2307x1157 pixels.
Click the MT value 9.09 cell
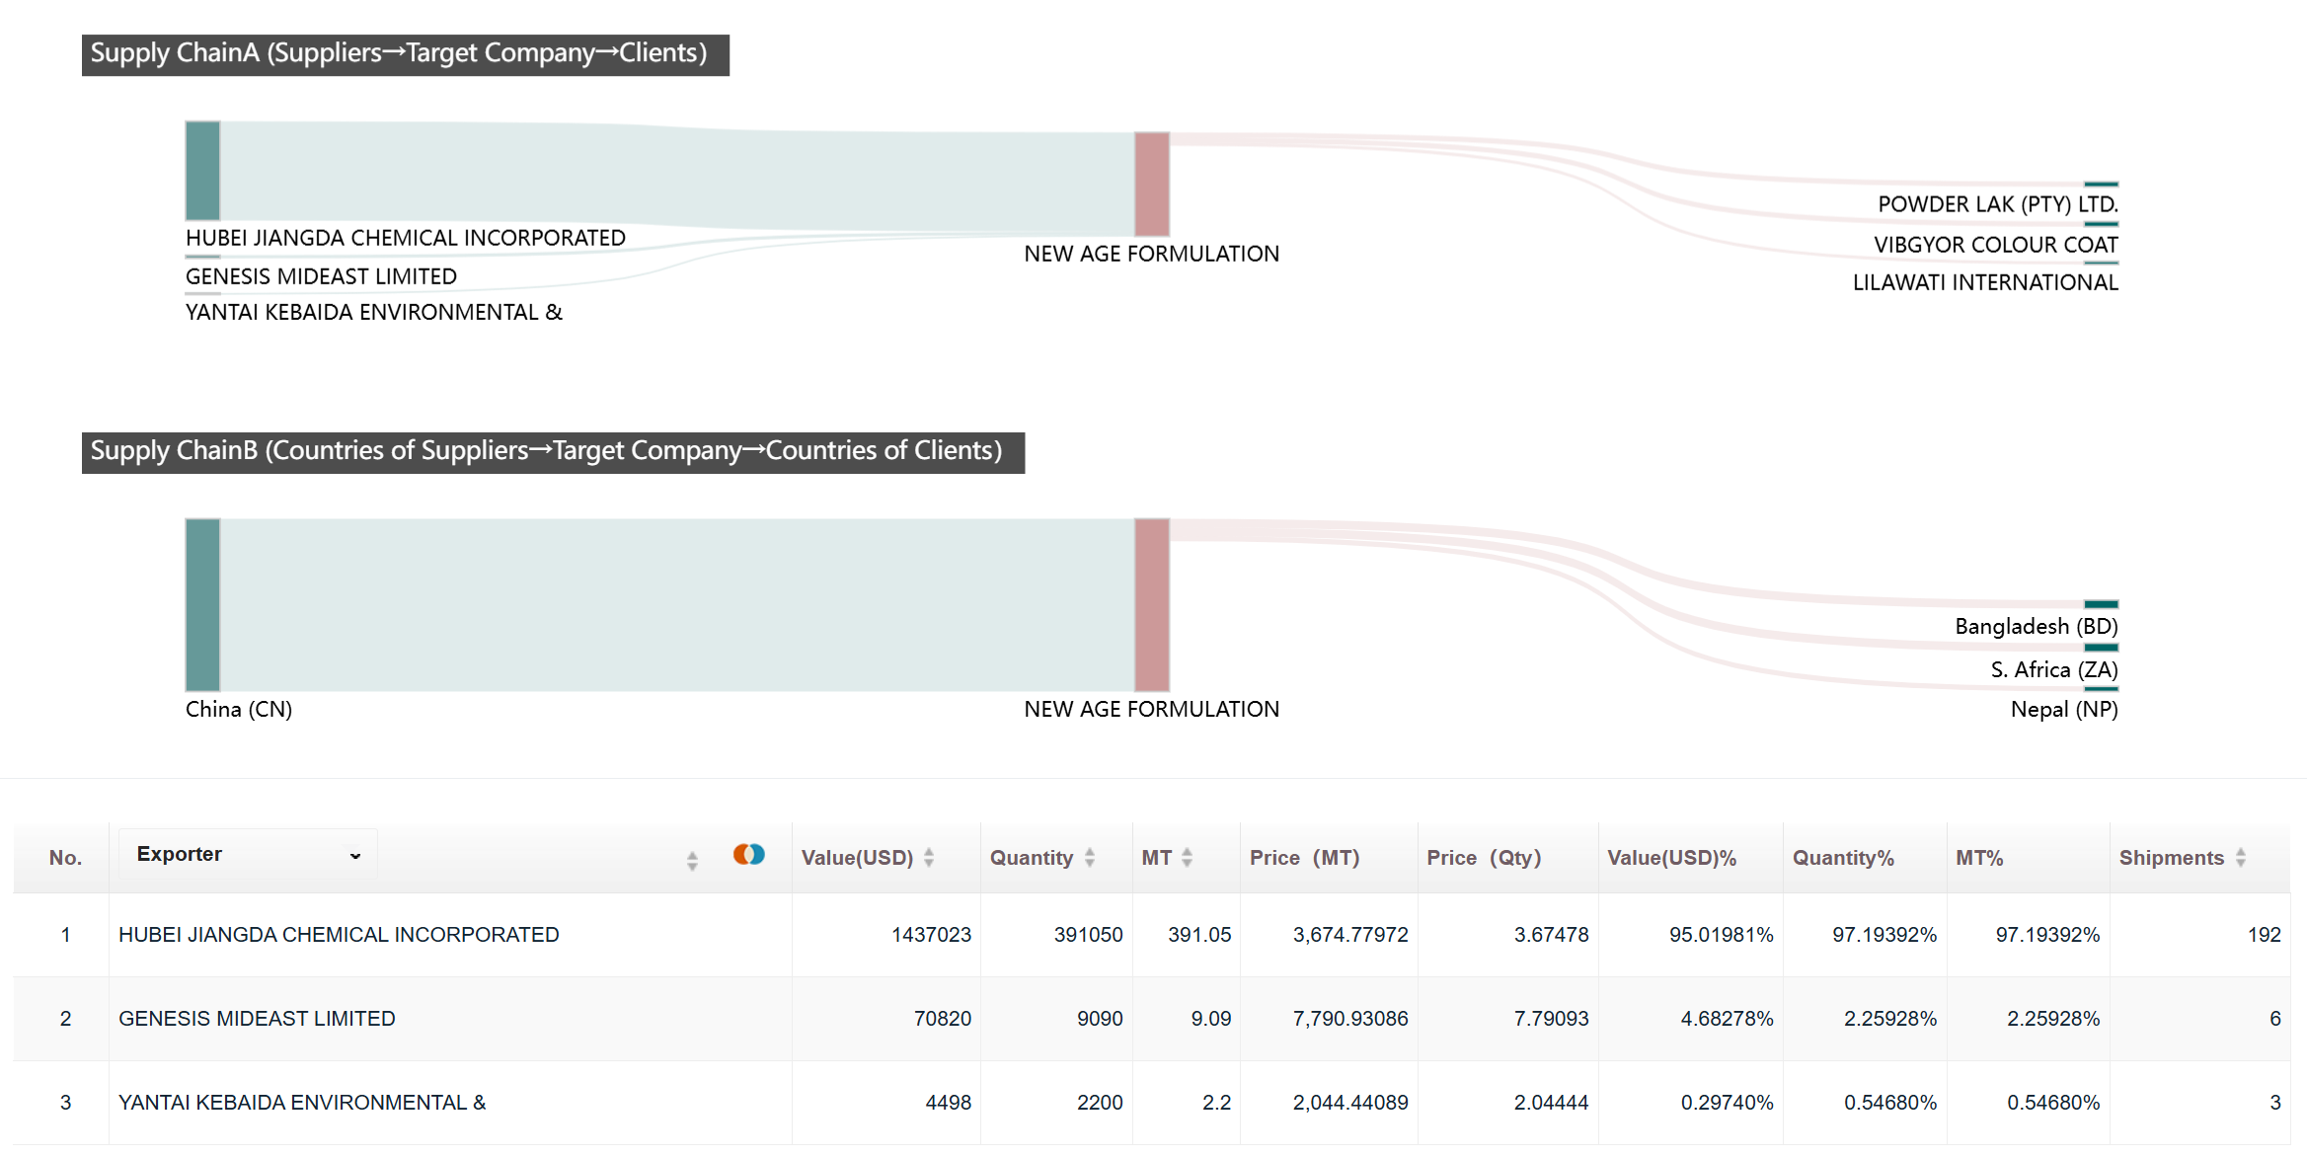pos(1211,1019)
